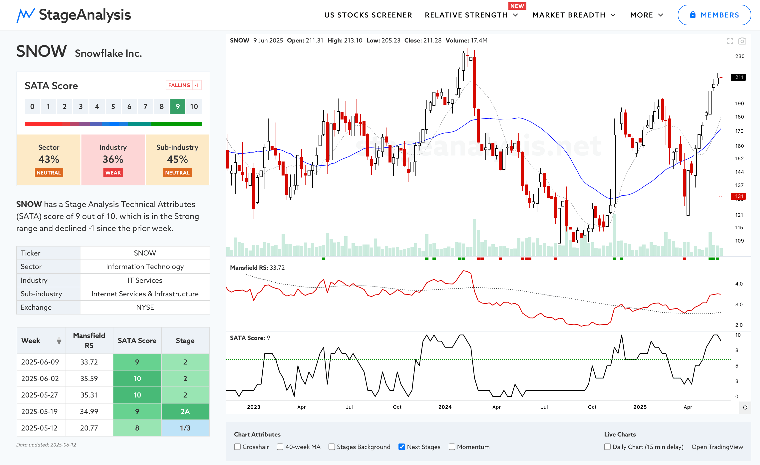Click the lock icon in Members button
Viewport: 760px width, 465px height.
(x=693, y=15)
